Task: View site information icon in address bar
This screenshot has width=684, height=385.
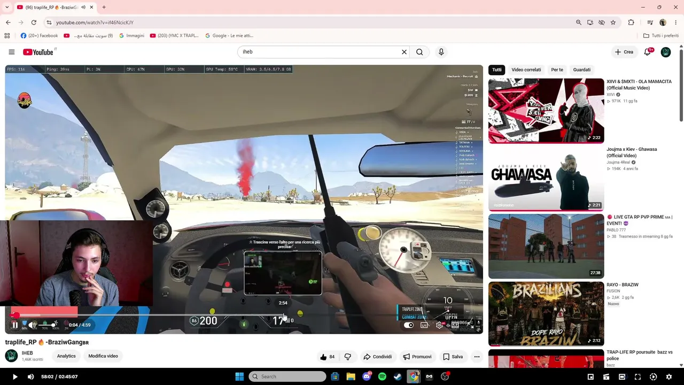Action: click(x=49, y=22)
